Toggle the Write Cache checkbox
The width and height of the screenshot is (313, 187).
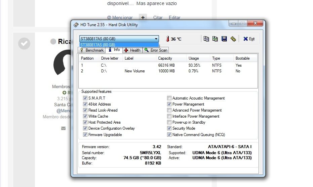click(85, 116)
